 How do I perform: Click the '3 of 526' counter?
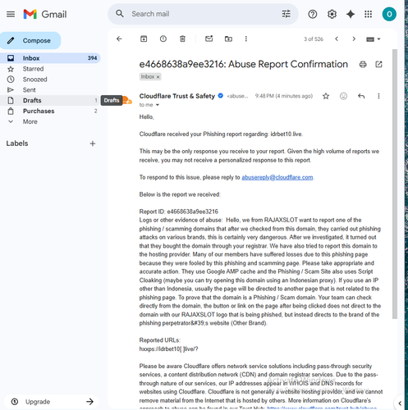pyautogui.click(x=314, y=39)
